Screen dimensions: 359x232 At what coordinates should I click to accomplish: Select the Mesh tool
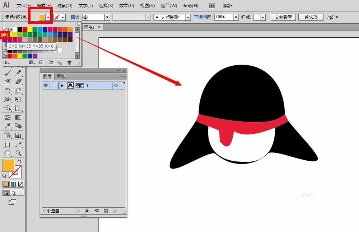(x=8, y=117)
